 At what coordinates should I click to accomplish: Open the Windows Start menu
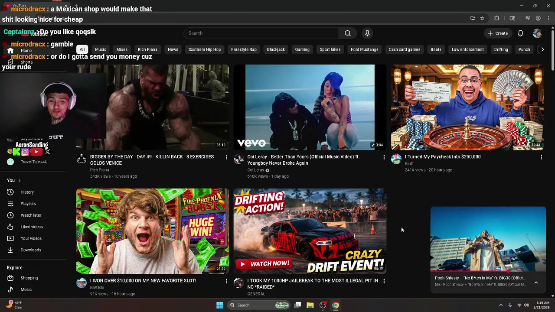(220, 305)
